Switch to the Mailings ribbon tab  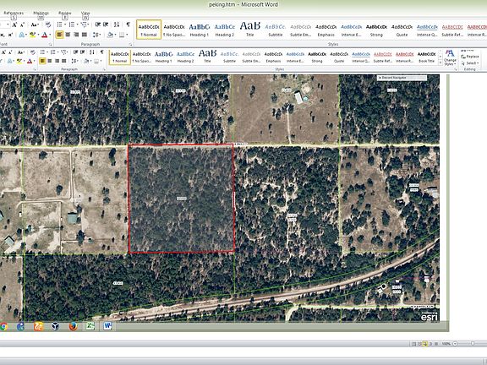tap(41, 13)
